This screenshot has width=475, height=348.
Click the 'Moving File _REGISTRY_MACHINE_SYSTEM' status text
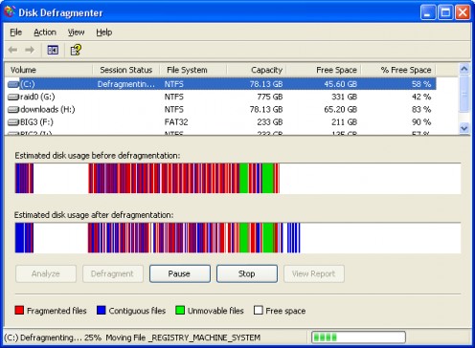coord(183,337)
